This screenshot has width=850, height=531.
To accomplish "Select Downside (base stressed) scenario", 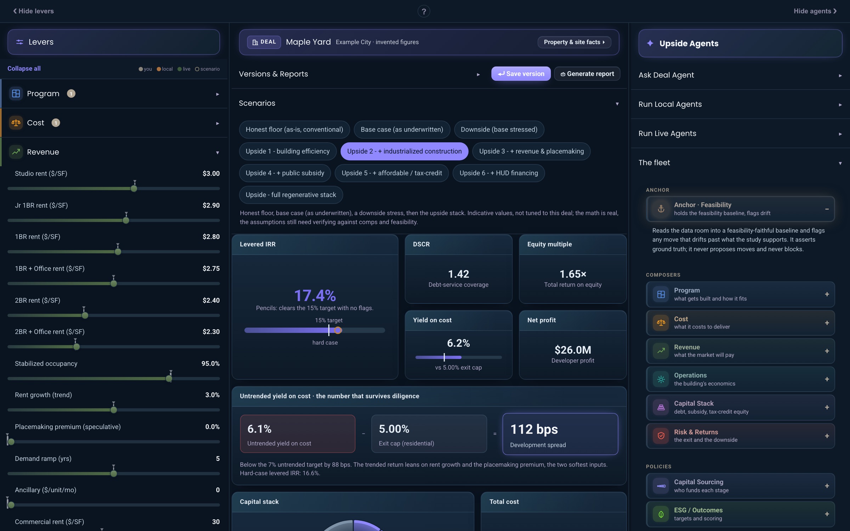I will pos(499,130).
